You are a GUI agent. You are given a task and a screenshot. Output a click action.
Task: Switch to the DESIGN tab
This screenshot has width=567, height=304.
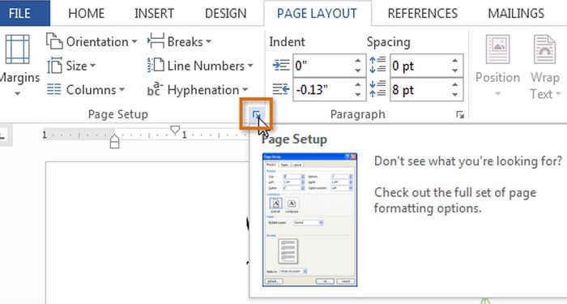click(226, 14)
